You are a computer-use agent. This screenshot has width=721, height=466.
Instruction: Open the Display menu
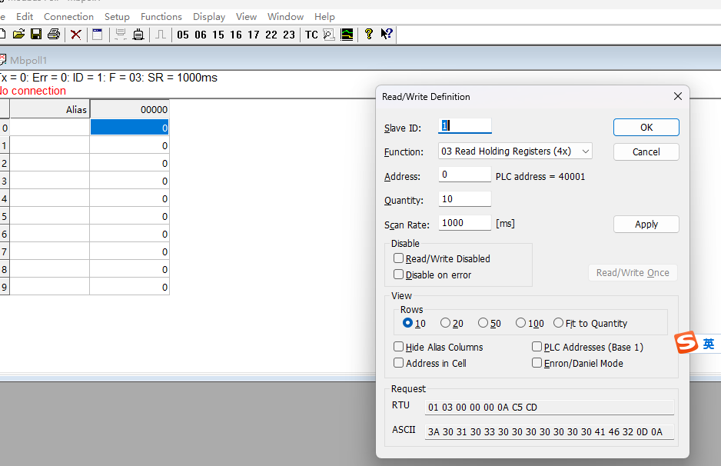click(x=209, y=16)
